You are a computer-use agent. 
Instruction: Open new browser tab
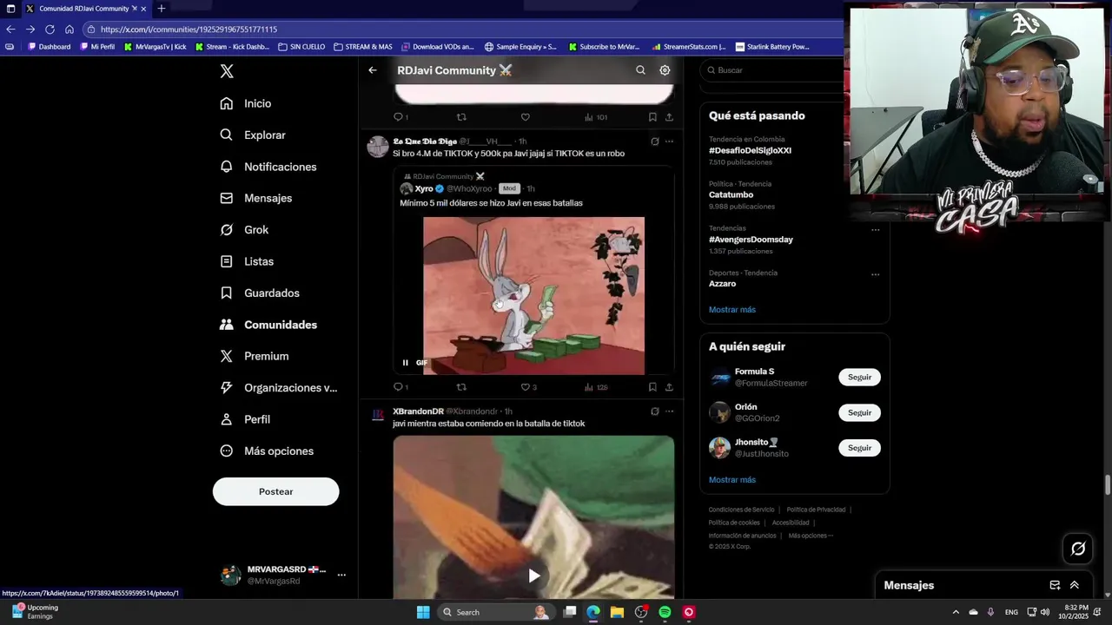(x=161, y=9)
